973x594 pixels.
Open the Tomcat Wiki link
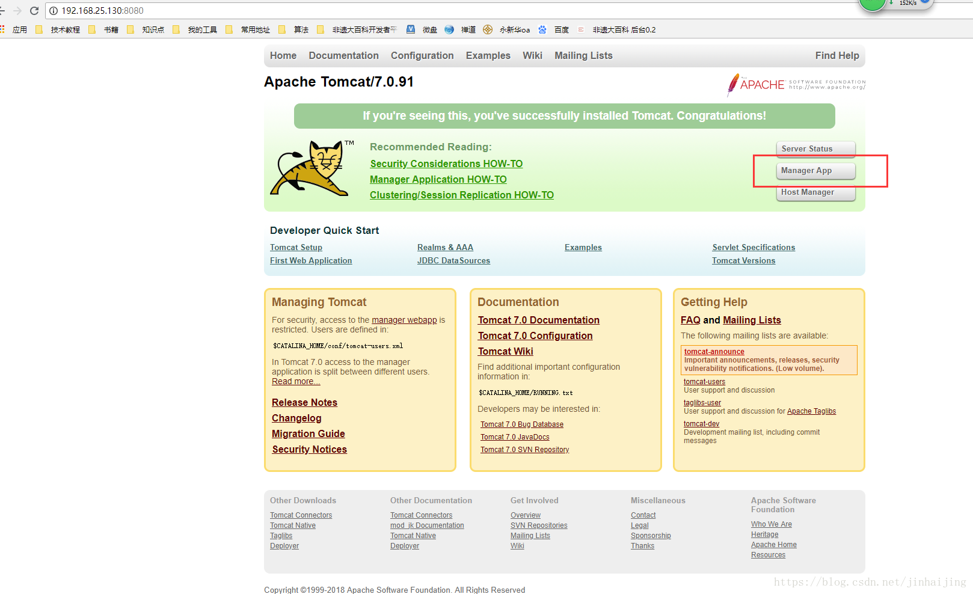tap(506, 351)
